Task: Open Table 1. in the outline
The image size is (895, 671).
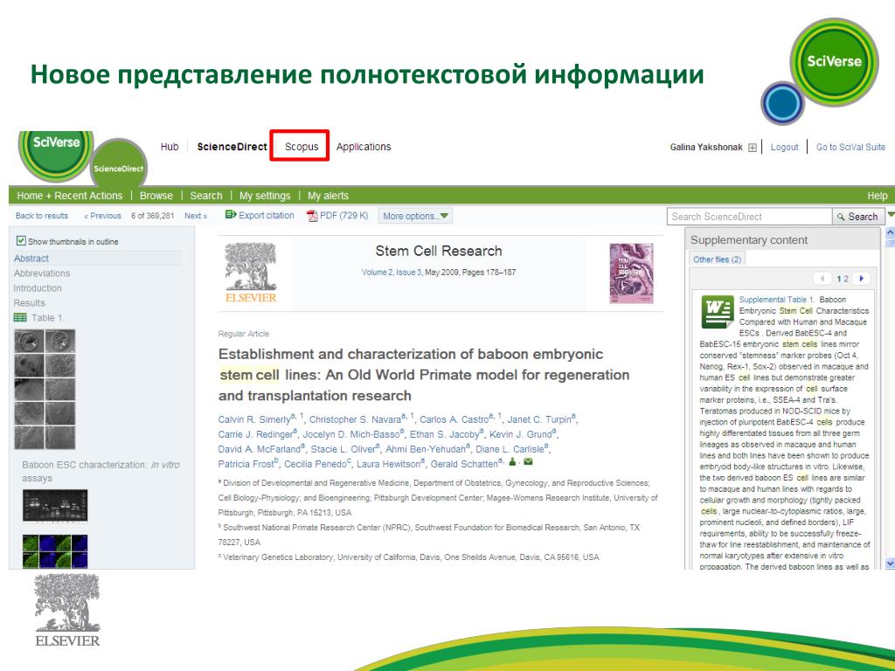Action: pos(48,318)
